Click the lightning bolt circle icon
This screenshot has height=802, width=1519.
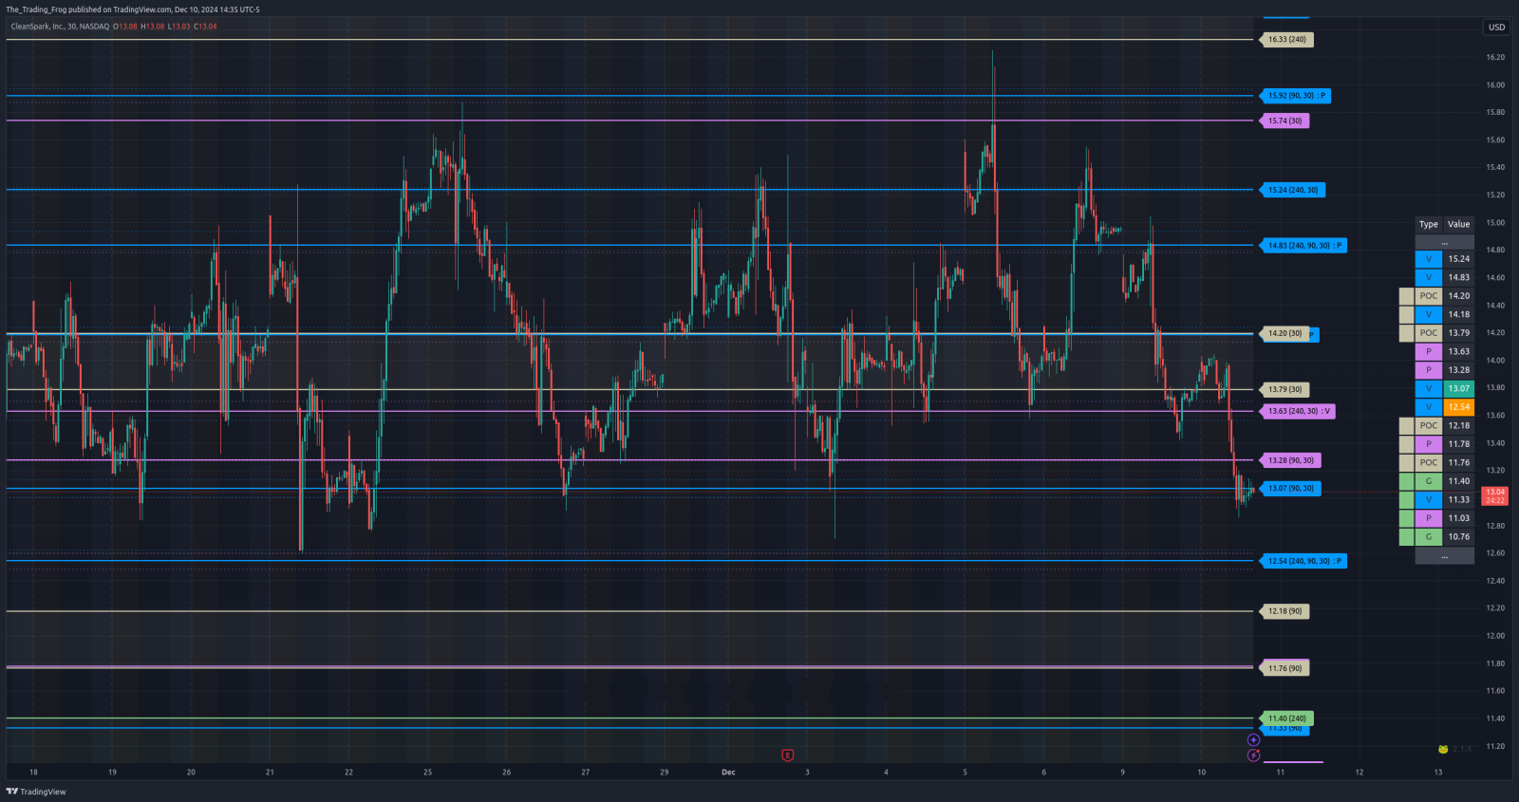(x=1253, y=755)
